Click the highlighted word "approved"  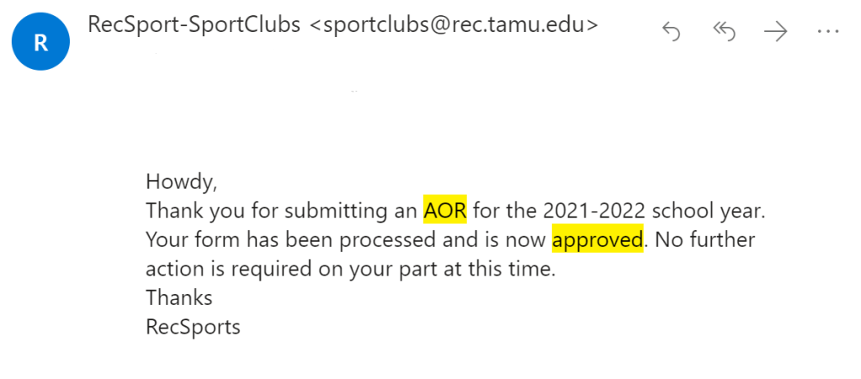[x=597, y=240]
